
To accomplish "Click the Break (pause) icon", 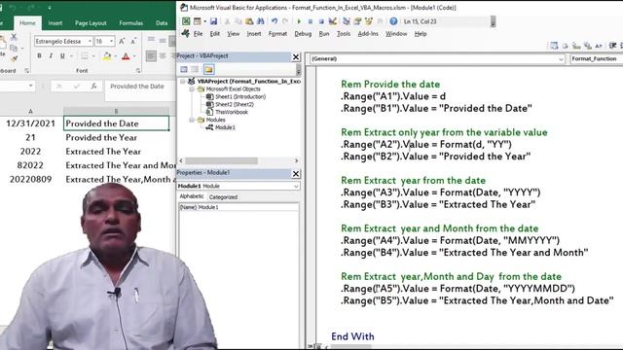I will pyautogui.click(x=310, y=21).
